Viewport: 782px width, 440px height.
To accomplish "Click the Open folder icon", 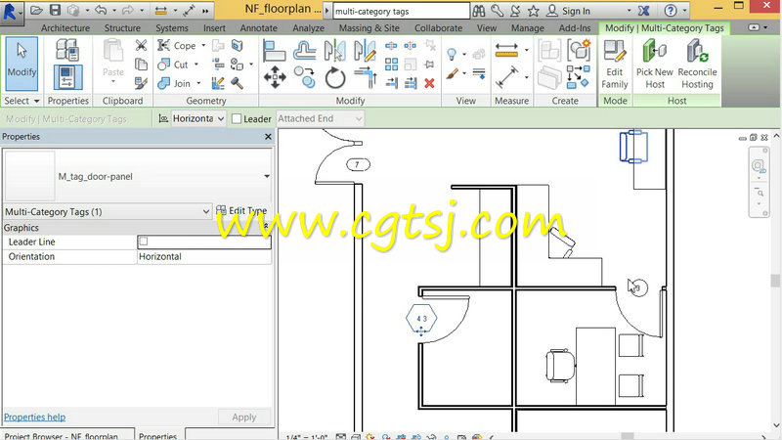I will (x=36, y=10).
